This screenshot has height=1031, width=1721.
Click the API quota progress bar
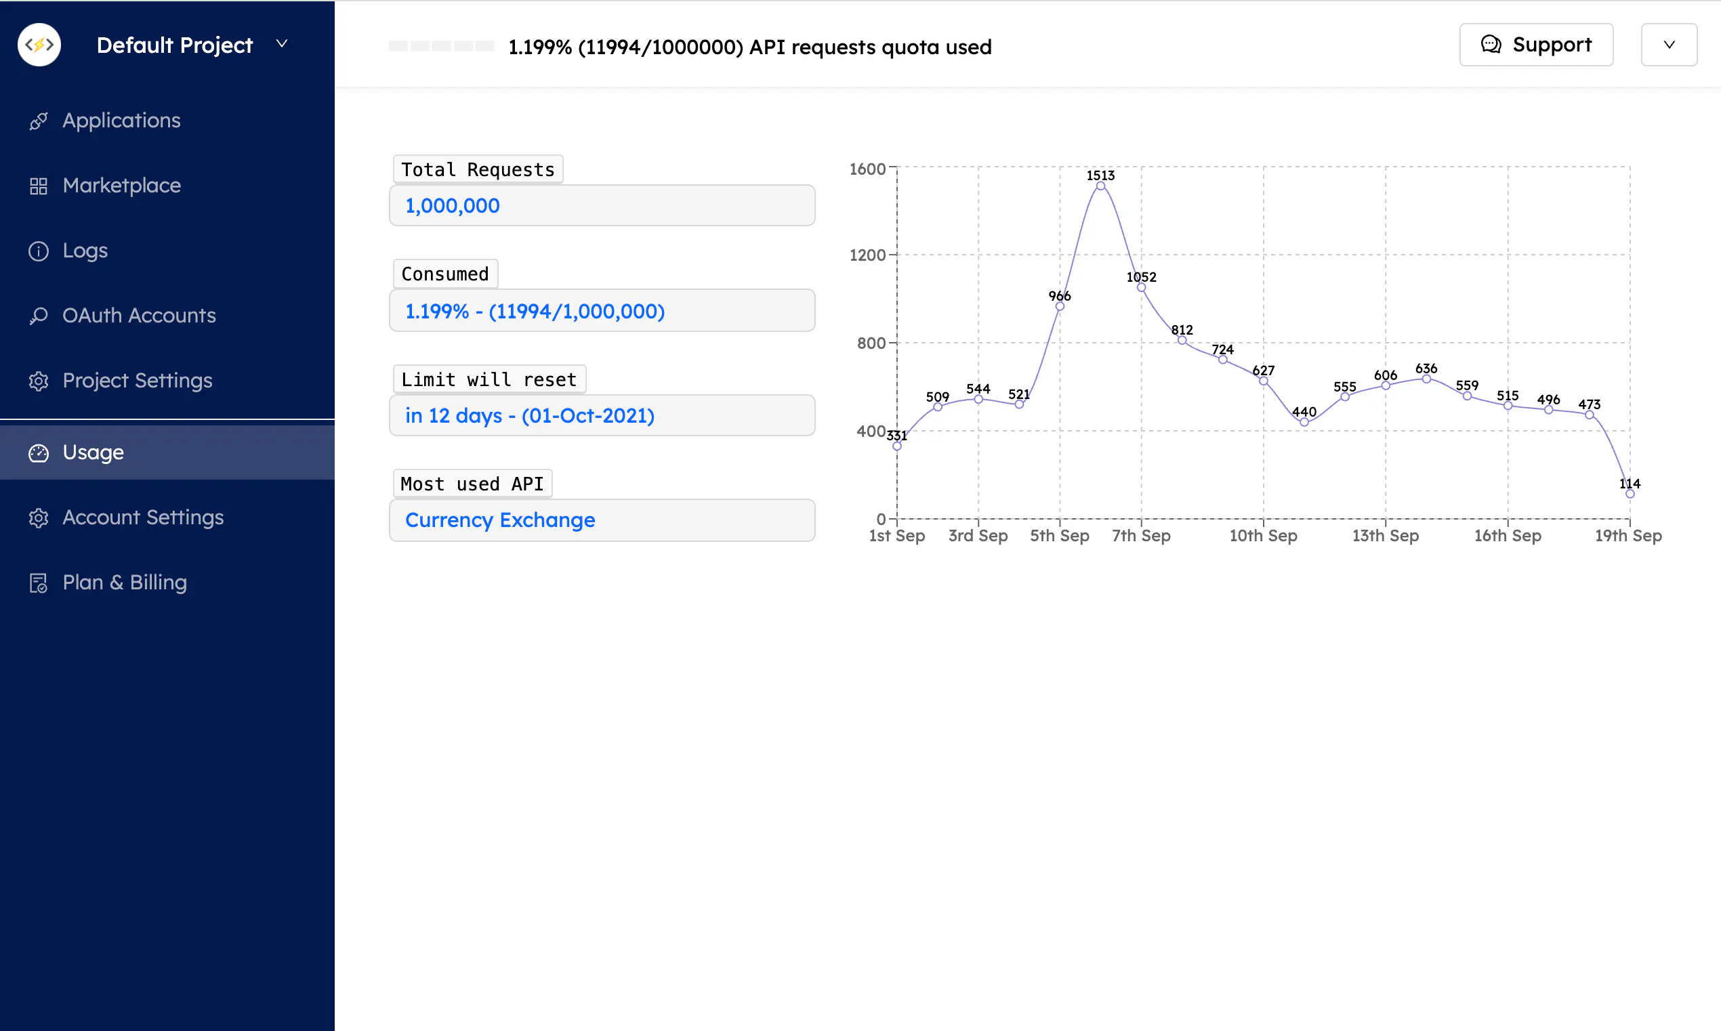441,46
